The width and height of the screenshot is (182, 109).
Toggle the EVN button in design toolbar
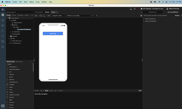point(49,16)
